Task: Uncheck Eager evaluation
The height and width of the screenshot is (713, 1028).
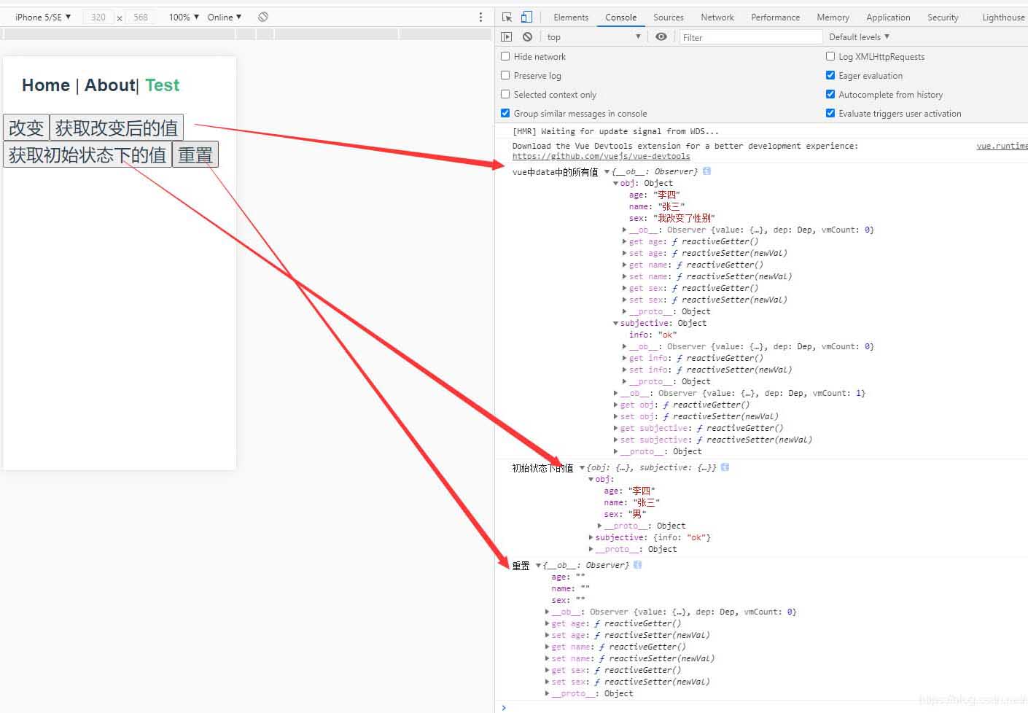Action: pyautogui.click(x=830, y=75)
